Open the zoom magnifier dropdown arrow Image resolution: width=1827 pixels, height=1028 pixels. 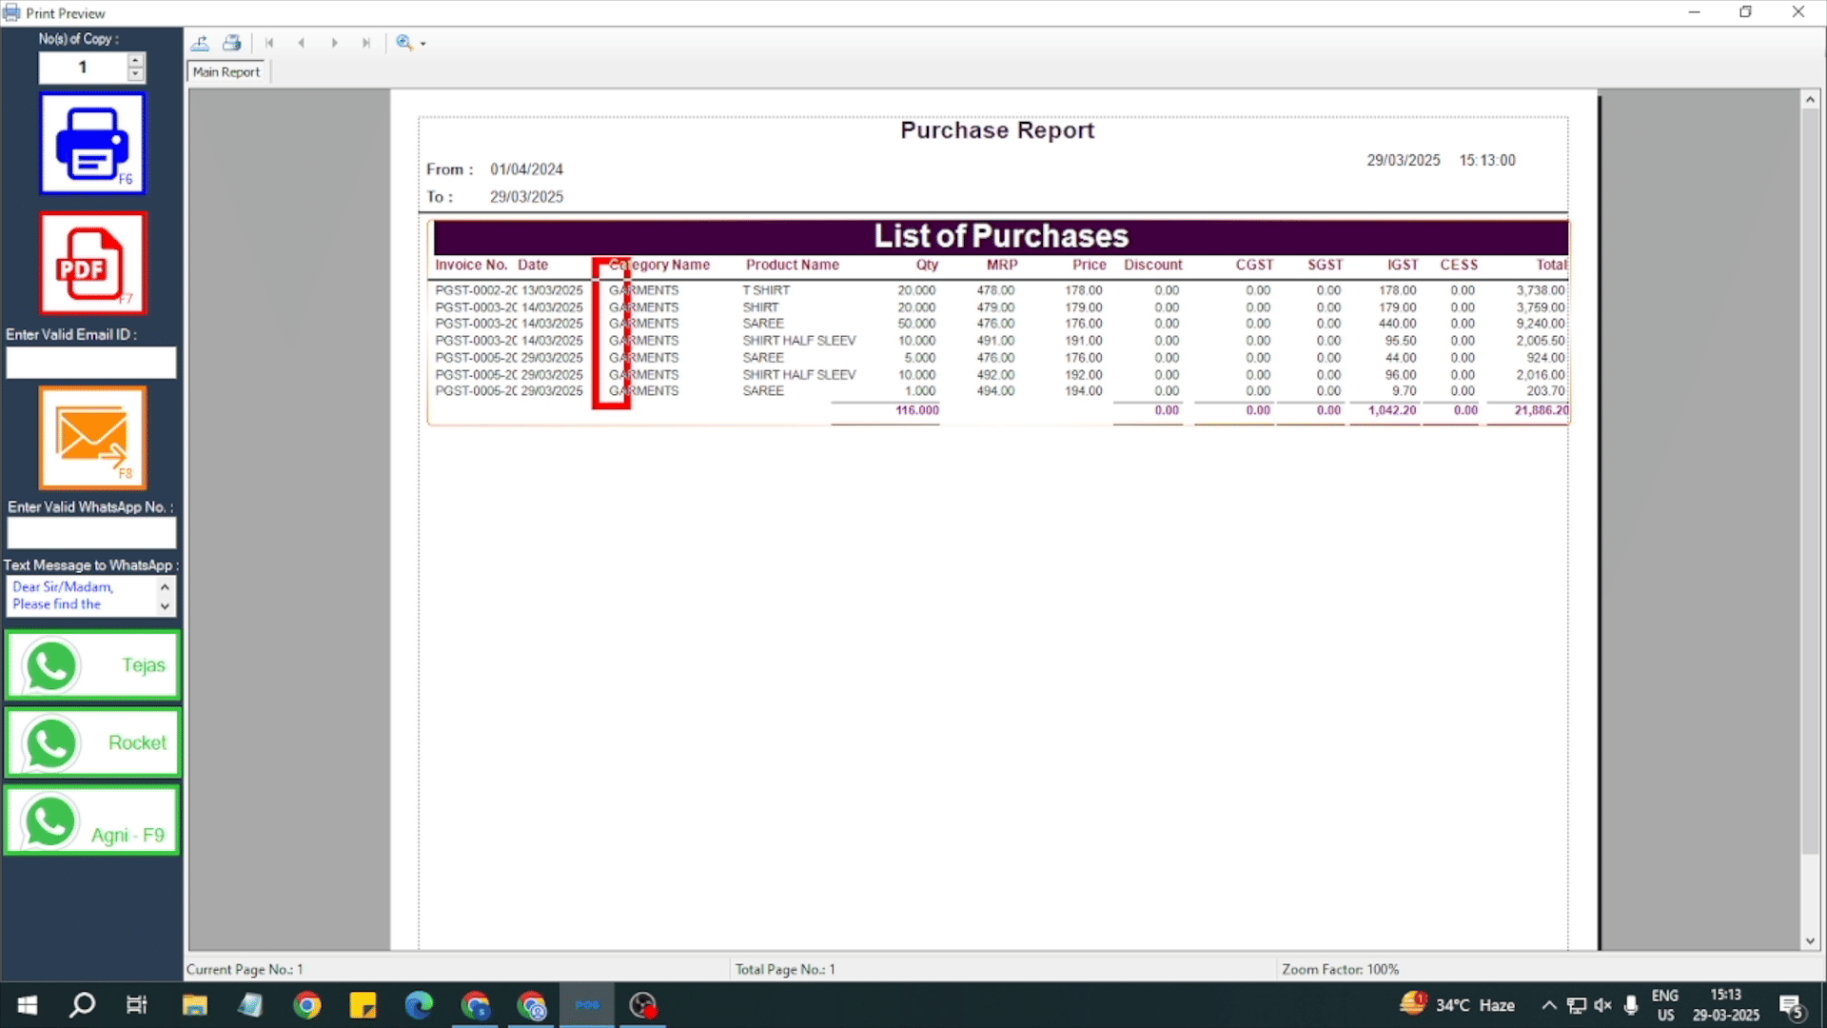click(x=423, y=44)
